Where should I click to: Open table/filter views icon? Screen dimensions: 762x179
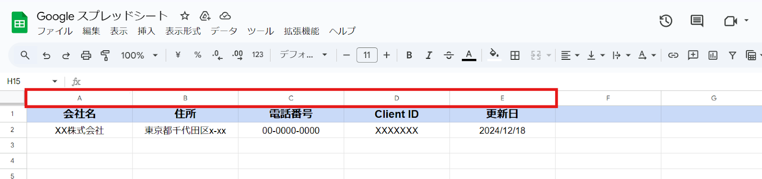(x=752, y=56)
